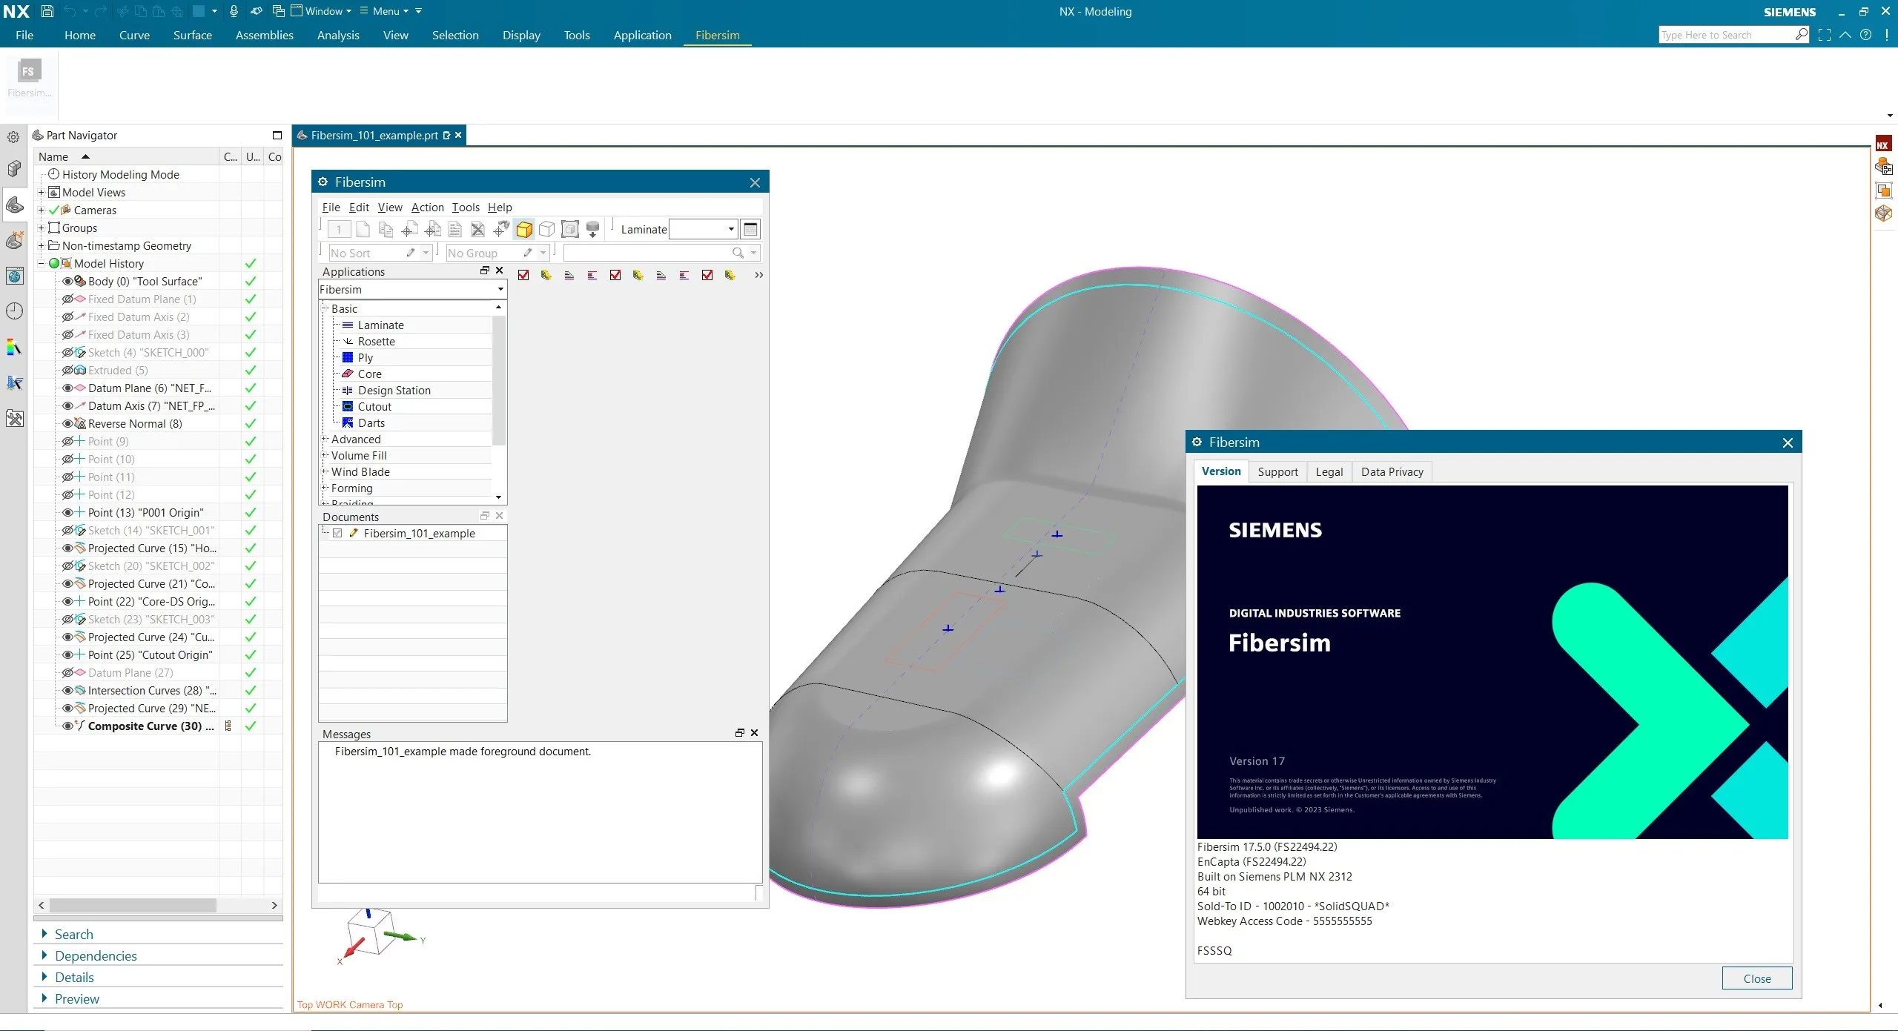
Task: Switch to the Data Privacy tab
Action: click(1392, 471)
